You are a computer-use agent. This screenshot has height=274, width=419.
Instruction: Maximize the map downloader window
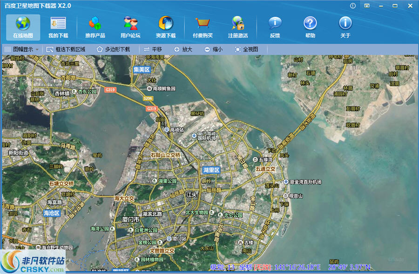pyautogui.click(x=395, y=6)
